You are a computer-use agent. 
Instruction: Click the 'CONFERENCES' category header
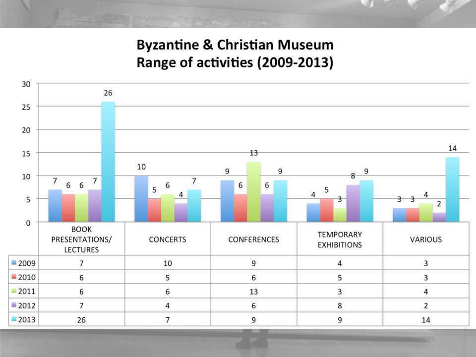click(253, 239)
